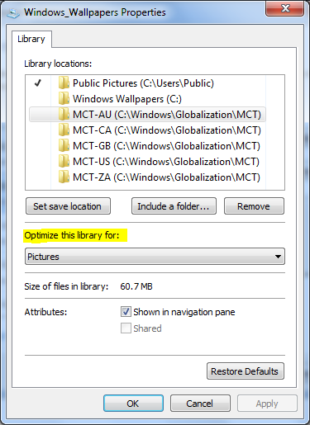
Task: Click the Public Pictures folder icon
Action: [x=64, y=83]
